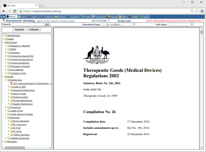Viewport: 206px width, 152px height.
Task: Click the Design folder icon
Action: (x=6, y=39)
